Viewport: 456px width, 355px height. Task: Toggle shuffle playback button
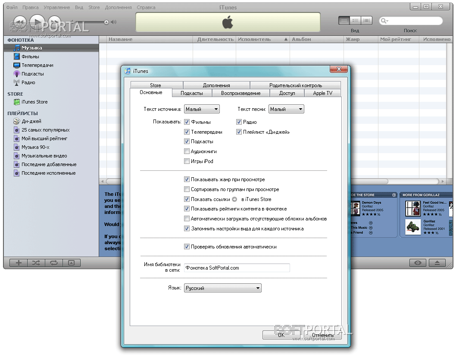36,263
